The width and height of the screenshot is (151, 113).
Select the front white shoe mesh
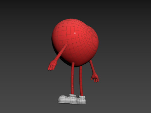(x=67, y=99)
